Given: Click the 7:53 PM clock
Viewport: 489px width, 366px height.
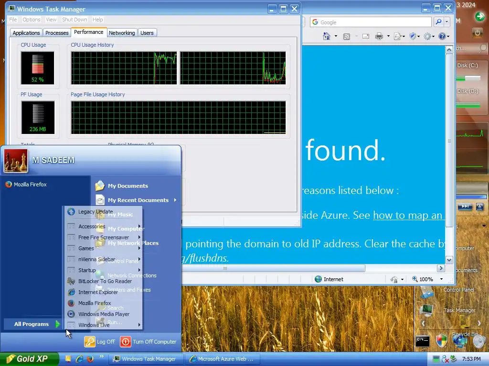Looking at the screenshot, I should (x=471, y=359).
